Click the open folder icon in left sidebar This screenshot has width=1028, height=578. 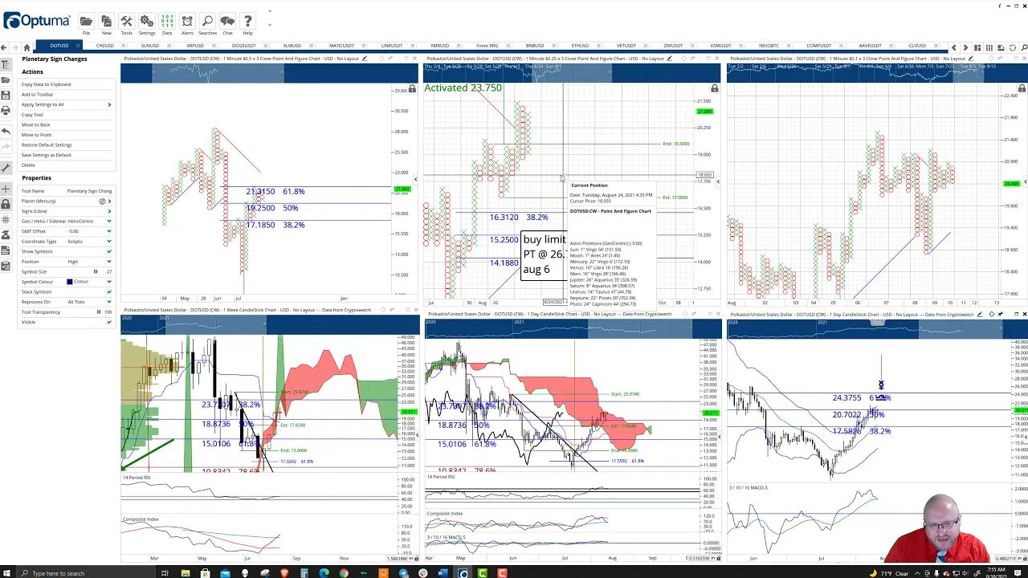[x=6, y=80]
